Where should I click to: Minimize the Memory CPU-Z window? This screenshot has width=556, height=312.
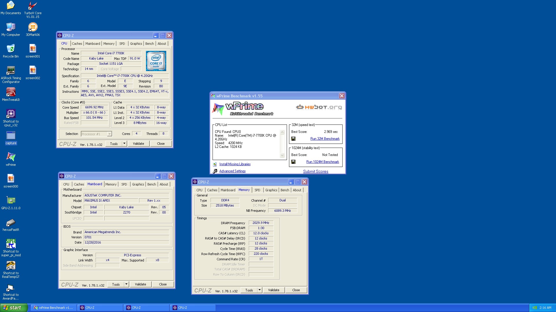pyautogui.click(x=291, y=182)
